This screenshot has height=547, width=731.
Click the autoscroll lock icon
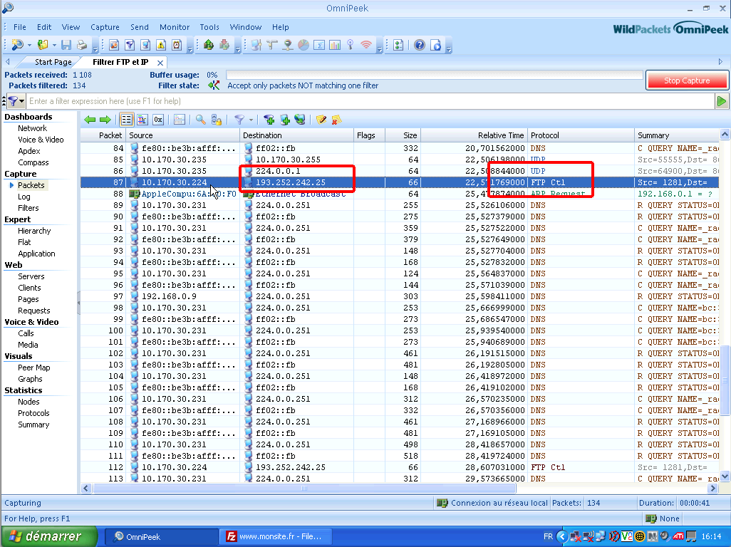click(217, 120)
